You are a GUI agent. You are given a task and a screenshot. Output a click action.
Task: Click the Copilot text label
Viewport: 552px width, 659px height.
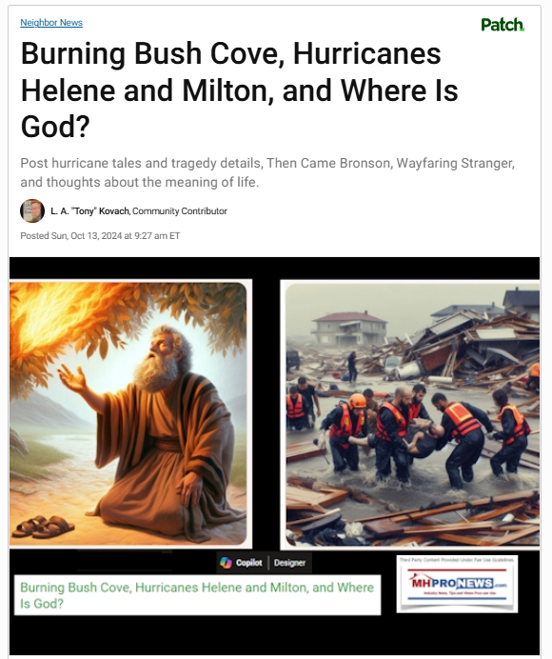click(x=248, y=563)
